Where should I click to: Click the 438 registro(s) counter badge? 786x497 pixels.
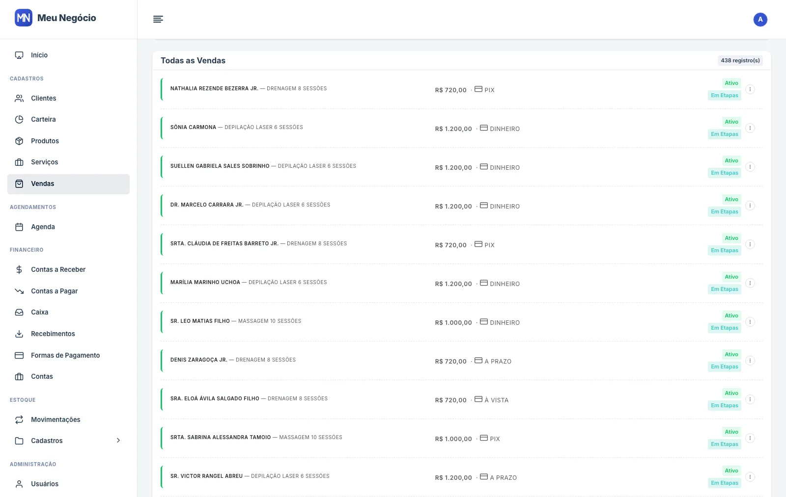[x=740, y=60]
